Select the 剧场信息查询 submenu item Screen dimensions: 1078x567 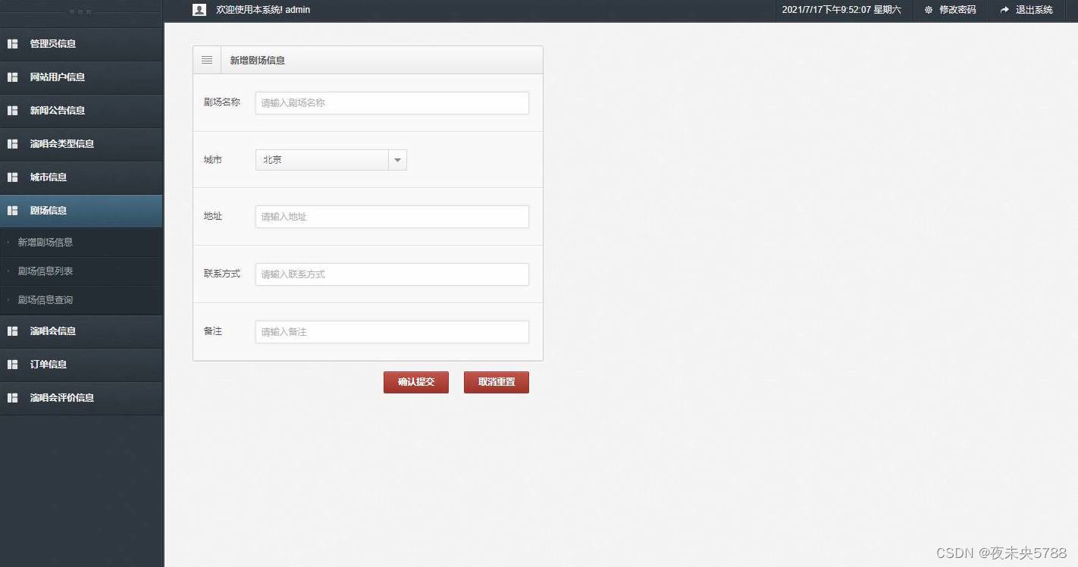(x=81, y=300)
